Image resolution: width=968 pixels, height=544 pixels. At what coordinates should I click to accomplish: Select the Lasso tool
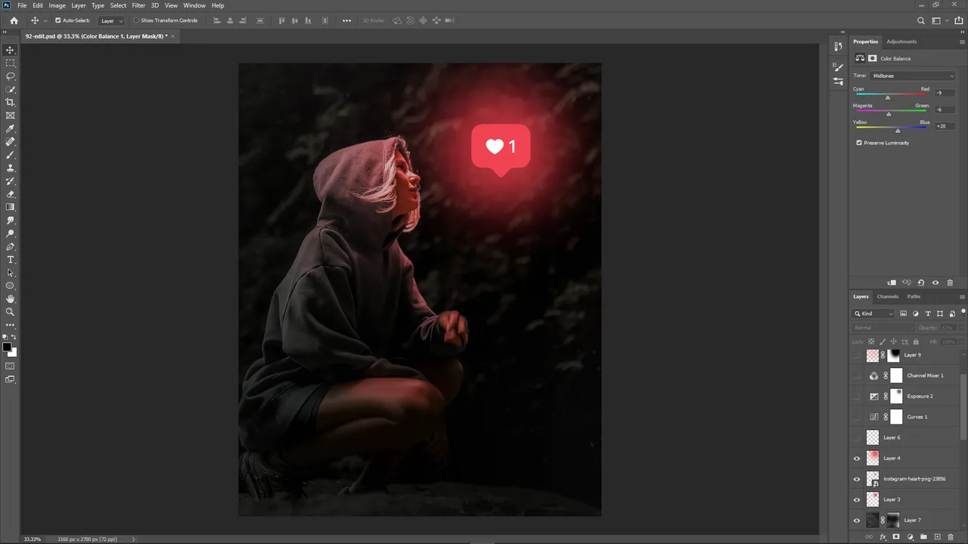pyautogui.click(x=10, y=76)
